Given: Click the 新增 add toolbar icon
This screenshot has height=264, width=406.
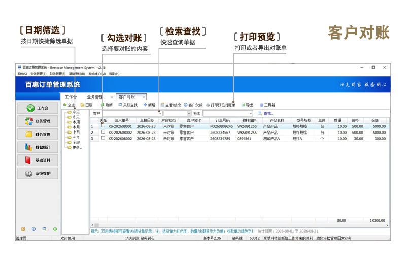Looking at the screenshot, I should coord(145,105).
